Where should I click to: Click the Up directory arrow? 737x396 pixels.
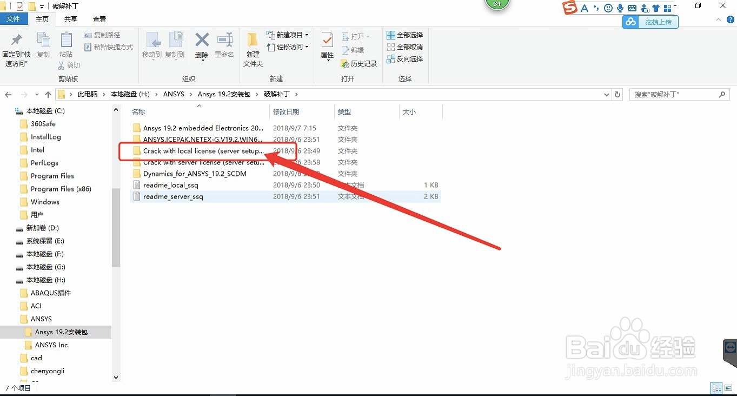point(48,95)
